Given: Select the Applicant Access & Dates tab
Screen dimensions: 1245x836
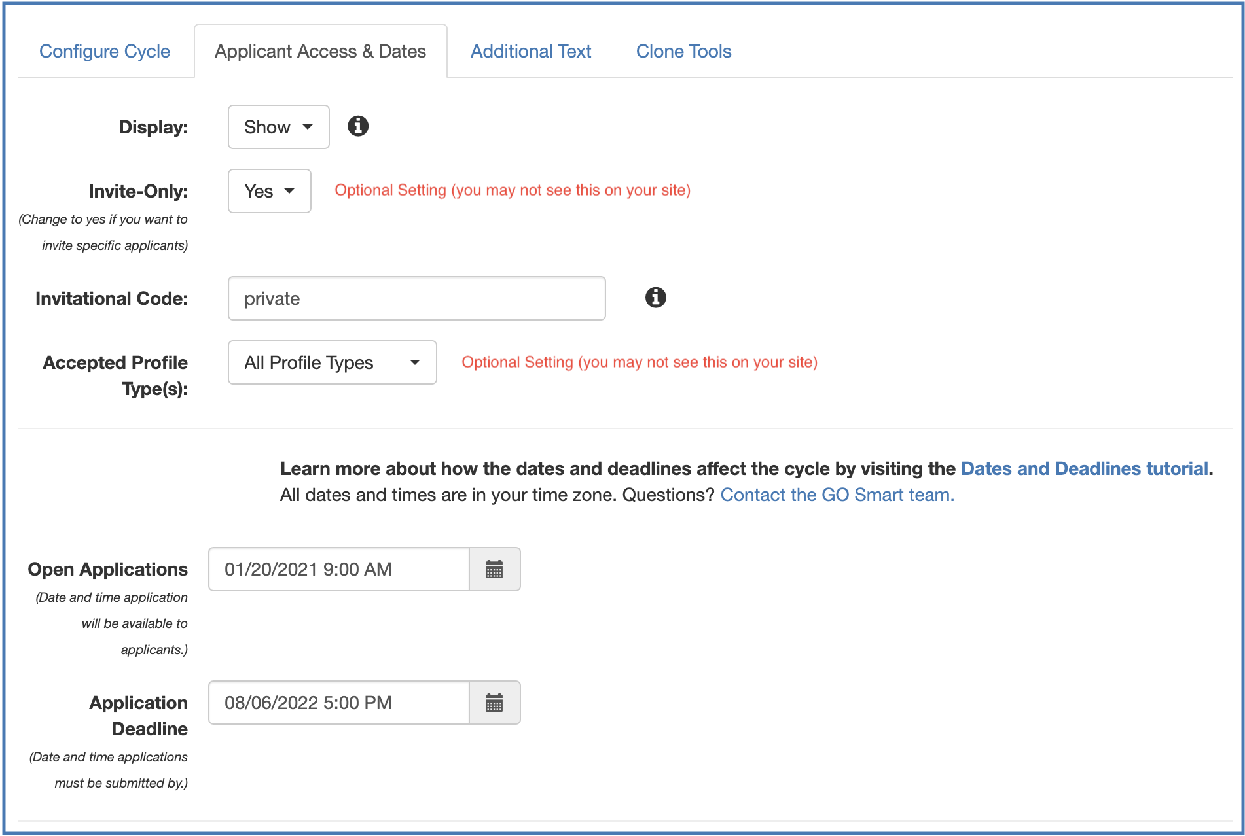Looking at the screenshot, I should (320, 51).
